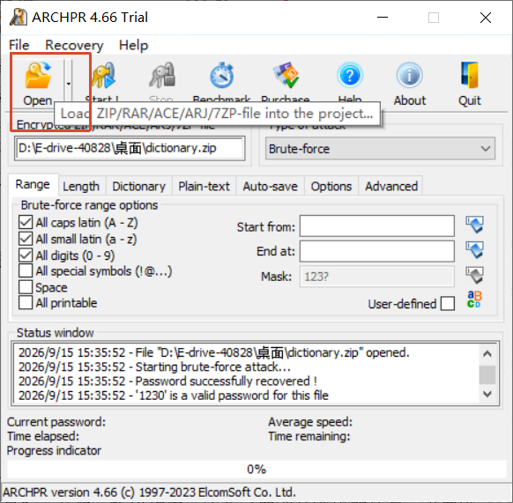513x503 pixels.
Task: Click the encrypted file path field
Action: tap(130, 148)
